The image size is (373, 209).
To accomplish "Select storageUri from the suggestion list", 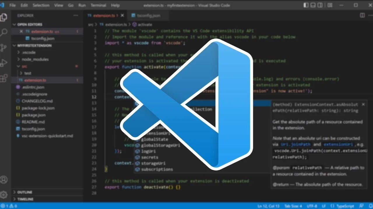I will 153,163.
